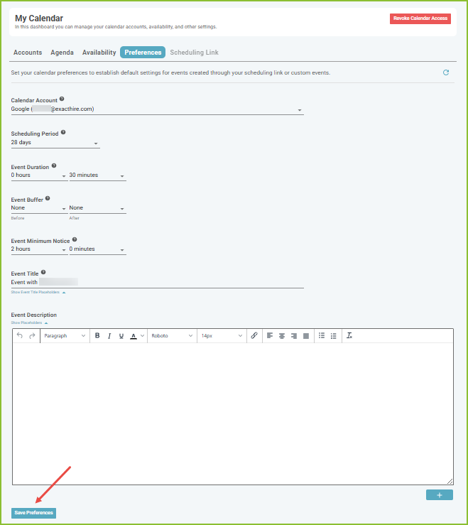Click the refresh icon at top right
This screenshot has width=468, height=525.
tap(446, 72)
